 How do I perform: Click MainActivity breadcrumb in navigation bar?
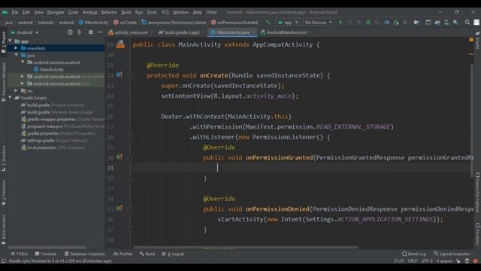tap(93, 23)
